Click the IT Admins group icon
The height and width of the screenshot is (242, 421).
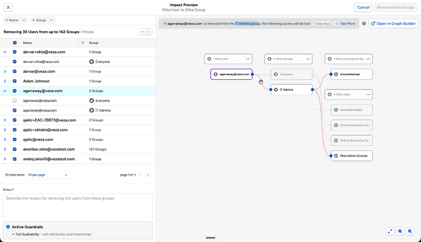[x=92, y=110]
